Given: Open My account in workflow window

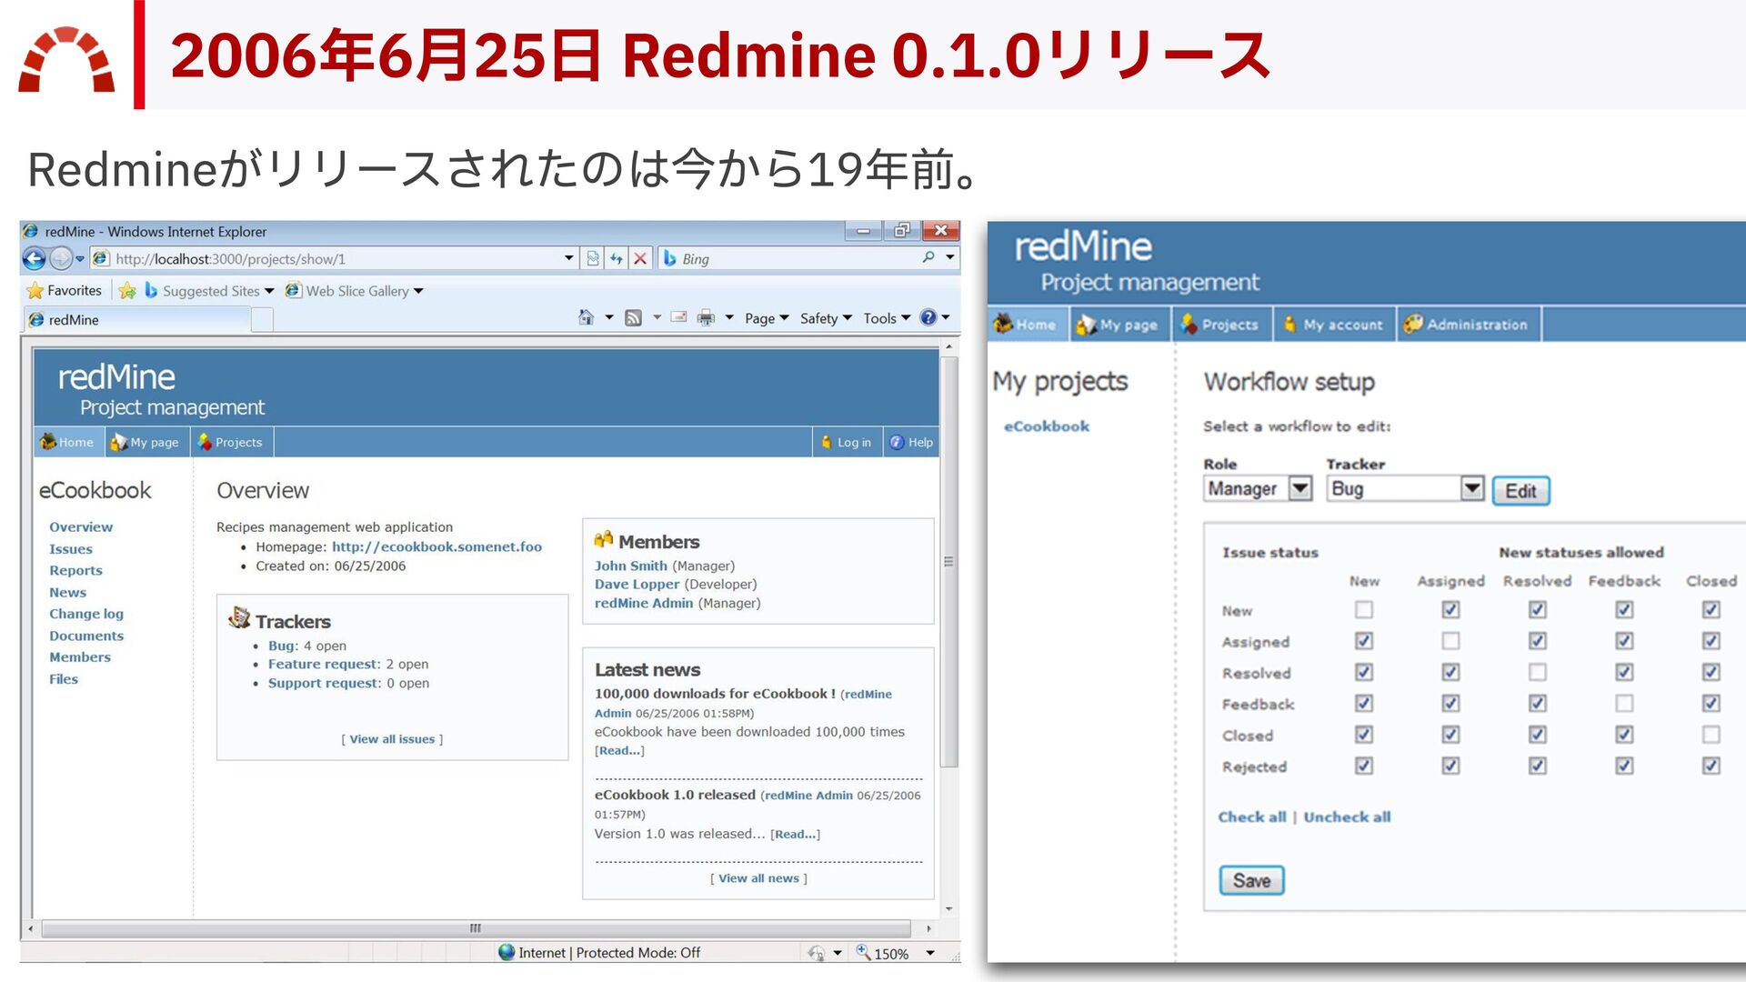Looking at the screenshot, I should 1333,325.
